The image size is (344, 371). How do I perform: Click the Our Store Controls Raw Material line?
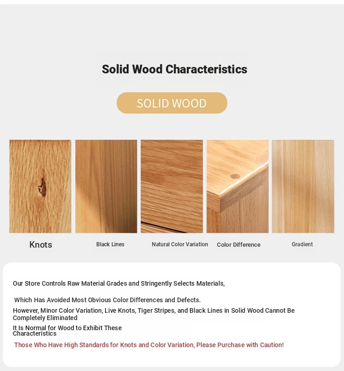[x=119, y=283]
